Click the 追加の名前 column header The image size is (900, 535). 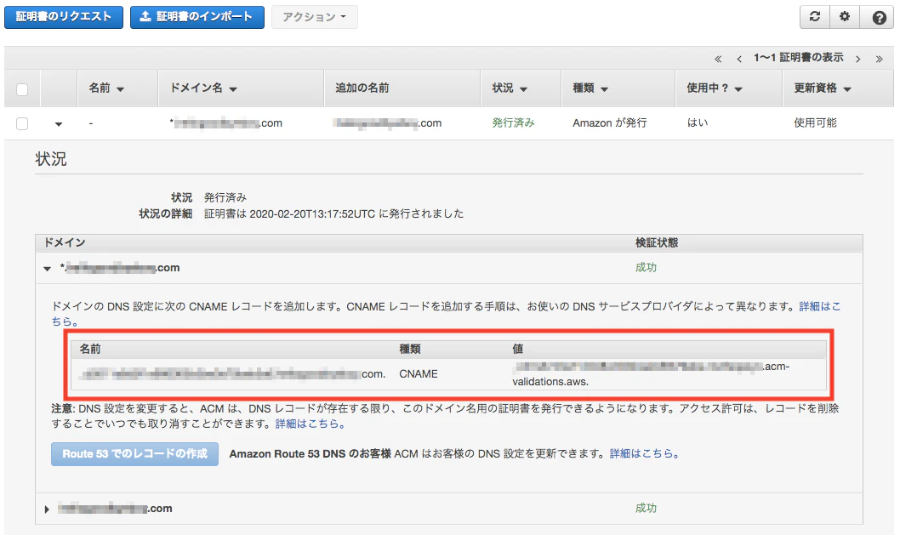click(x=362, y=88)
